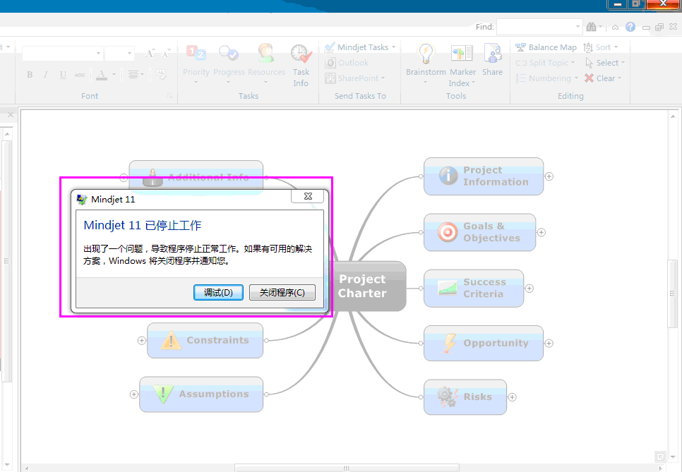Click the grow font icon
The image size is (682, 472).
click(150, 53)
